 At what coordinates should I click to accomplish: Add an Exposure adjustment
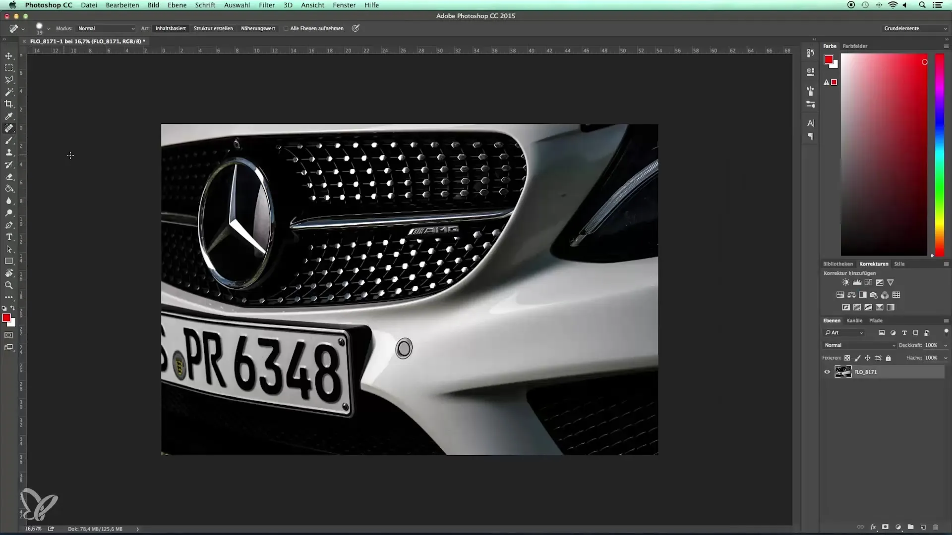(879, 282)
